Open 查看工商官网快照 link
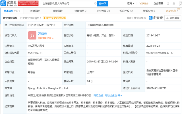The width and height of the screenshot is (182, 114). [136, 18]
